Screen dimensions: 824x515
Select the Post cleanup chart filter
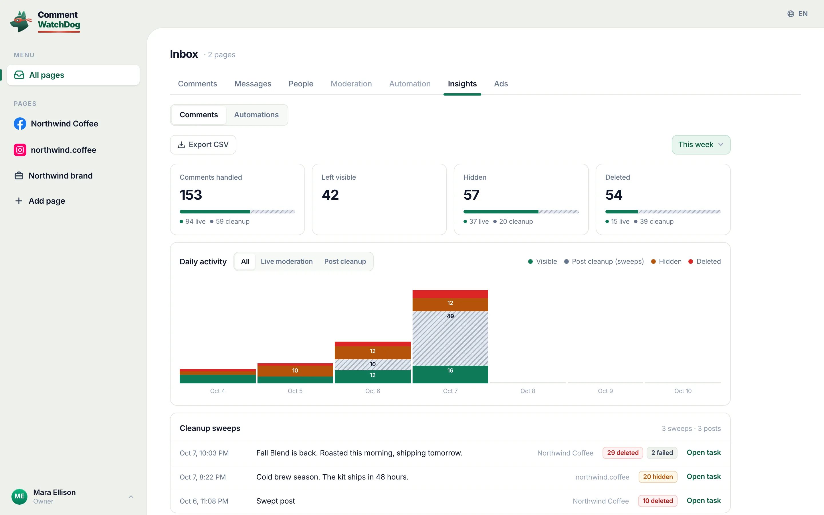tap(345, 262)
